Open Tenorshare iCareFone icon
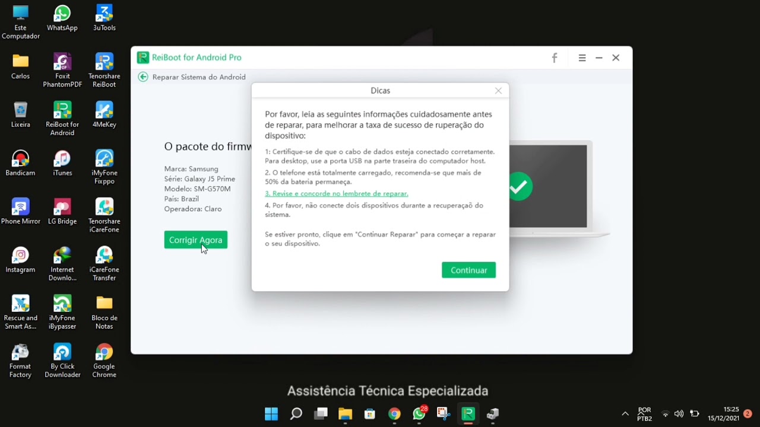The image size is (760, 427). (104, 216)
